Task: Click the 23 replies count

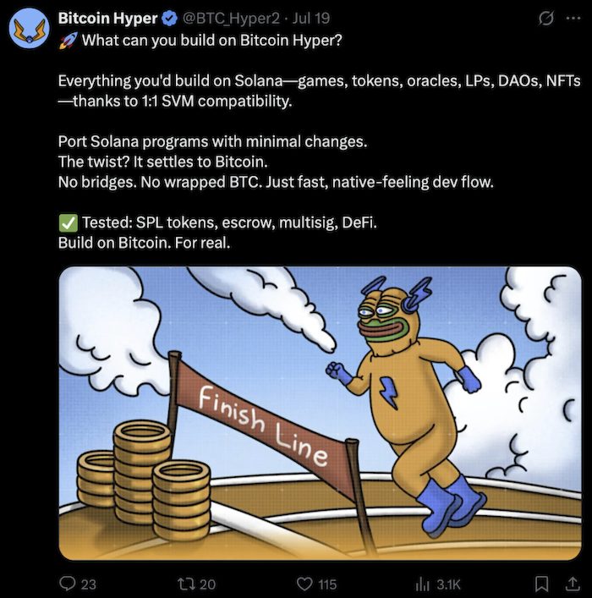Action: [x=89, y=584]
